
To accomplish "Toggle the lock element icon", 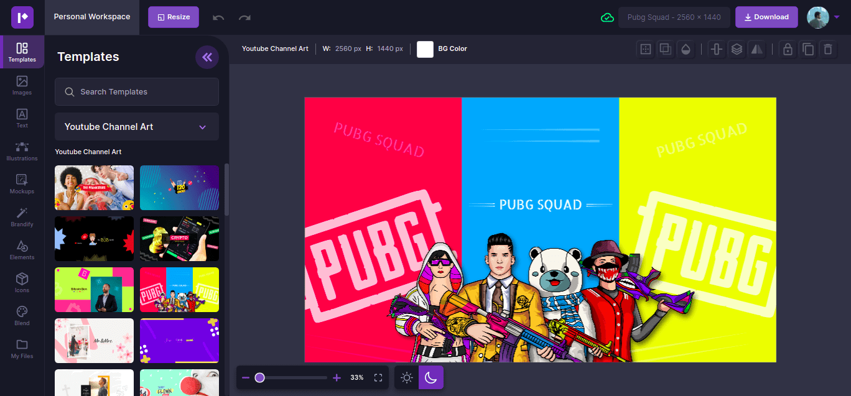I will (788, 49).
